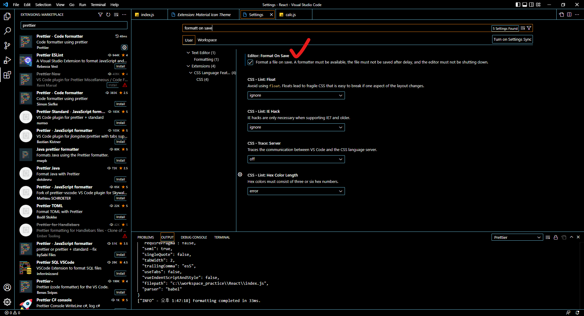This screenshot has width=584, height=316.
Task: Click Turn on Settings Sync button
Action: pos(513,39)
